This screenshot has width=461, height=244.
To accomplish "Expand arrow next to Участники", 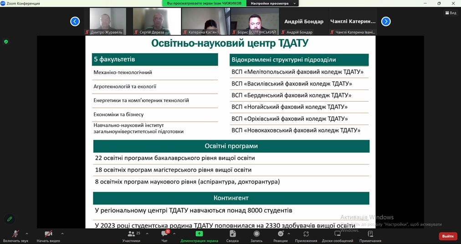I will [x=147, y=234].
